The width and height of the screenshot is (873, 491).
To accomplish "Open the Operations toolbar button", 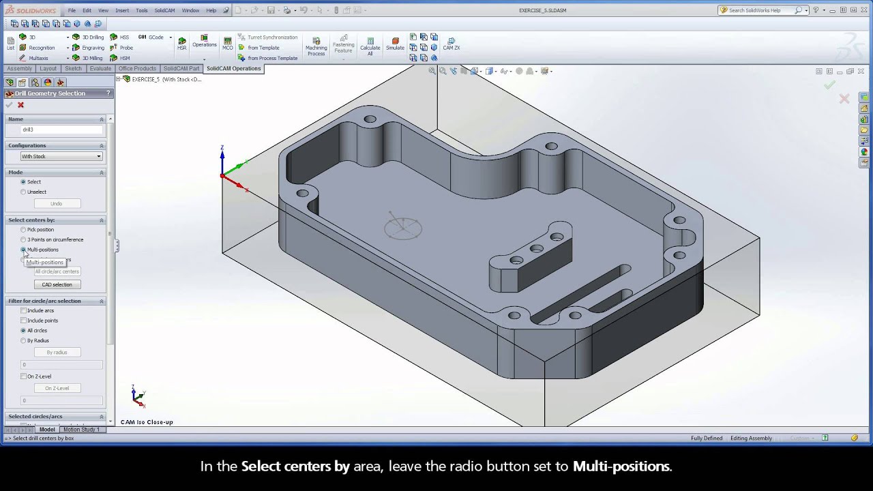I will [204, 41].
